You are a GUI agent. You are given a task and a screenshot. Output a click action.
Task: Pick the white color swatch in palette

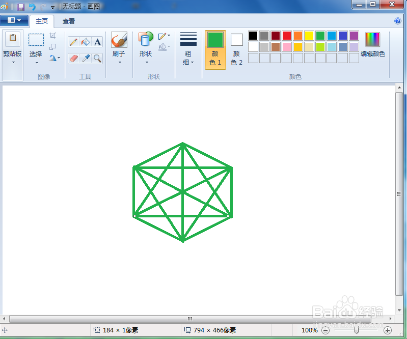tap(253, 47)
